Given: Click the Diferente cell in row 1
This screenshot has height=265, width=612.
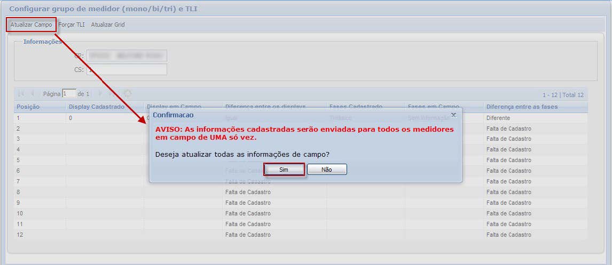Looking at the screenshot, I should coord(498,118).
